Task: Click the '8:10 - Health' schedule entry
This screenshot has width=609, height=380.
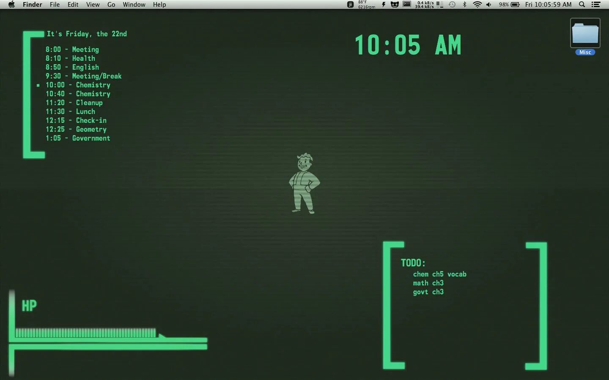Action: [71, 58]
